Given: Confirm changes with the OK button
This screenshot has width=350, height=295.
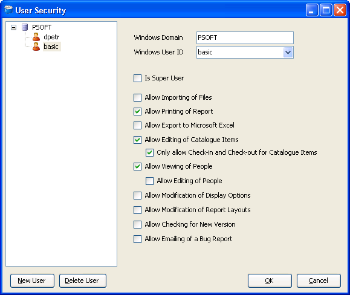Looking at the screenshot, I should coord(270,280).
